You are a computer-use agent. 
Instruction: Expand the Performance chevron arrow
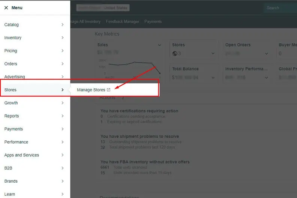pos(63,142)
